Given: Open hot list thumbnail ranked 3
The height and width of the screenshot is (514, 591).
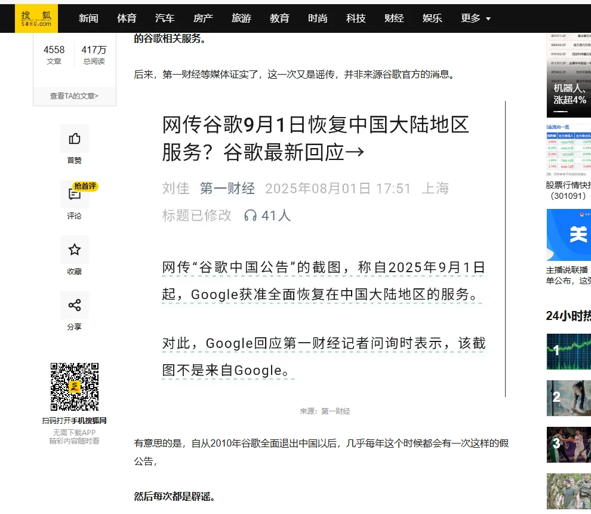Looking at the screenshot, I should coord(568,444).
